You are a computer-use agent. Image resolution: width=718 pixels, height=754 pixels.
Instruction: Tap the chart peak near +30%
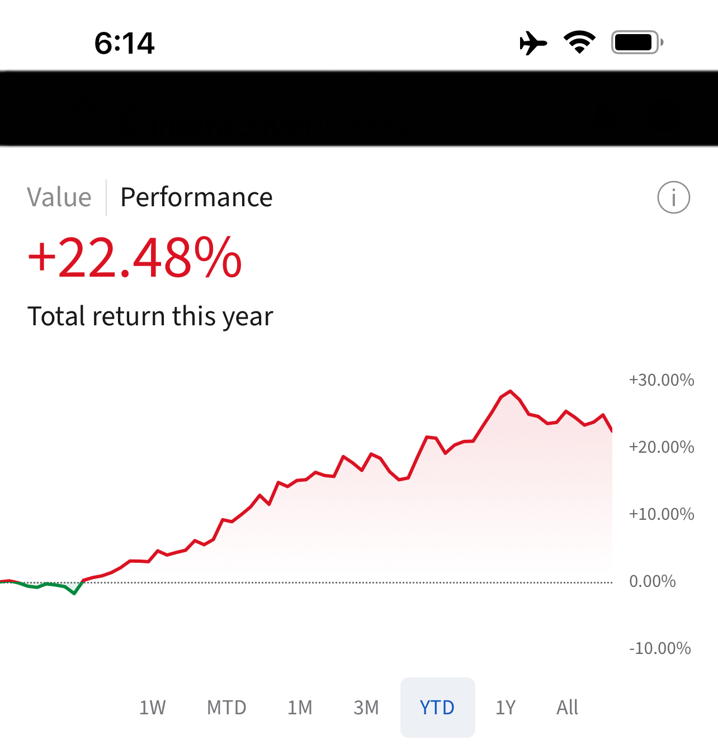click(x=510, y=392)
